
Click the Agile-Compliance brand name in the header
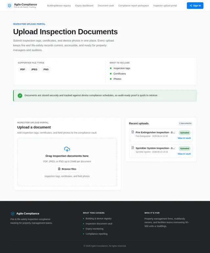26,5
